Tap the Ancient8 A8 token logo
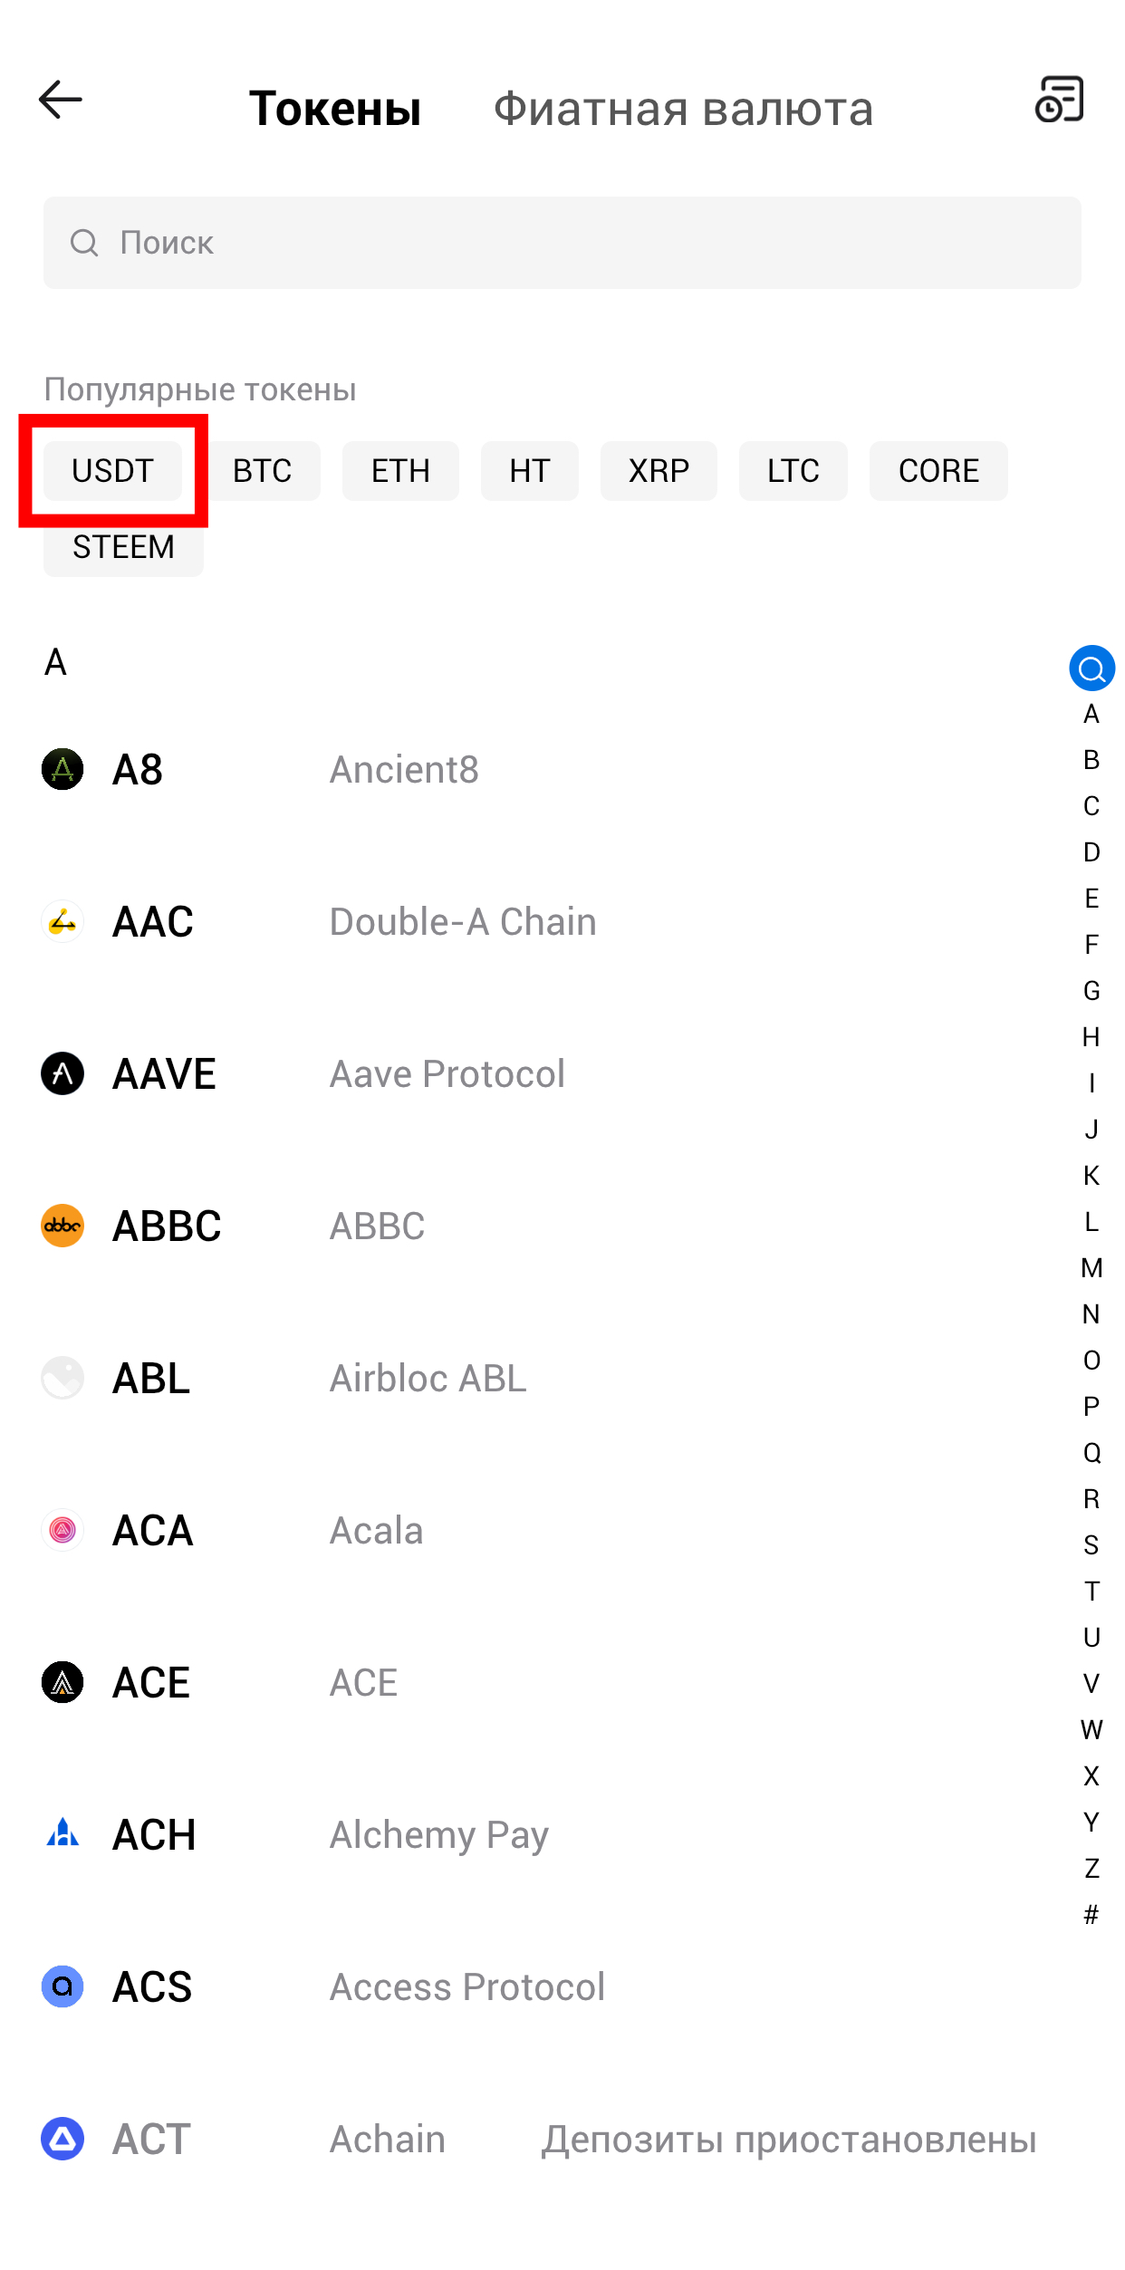Viewport: 1125px width, 2270px height. [62, 769]
